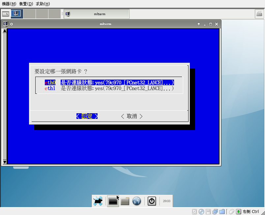Image resolution: width=265 pixels, height=215 pixels.
Task: Switch to first workspace in the pager
Action: tap(17, 14)
